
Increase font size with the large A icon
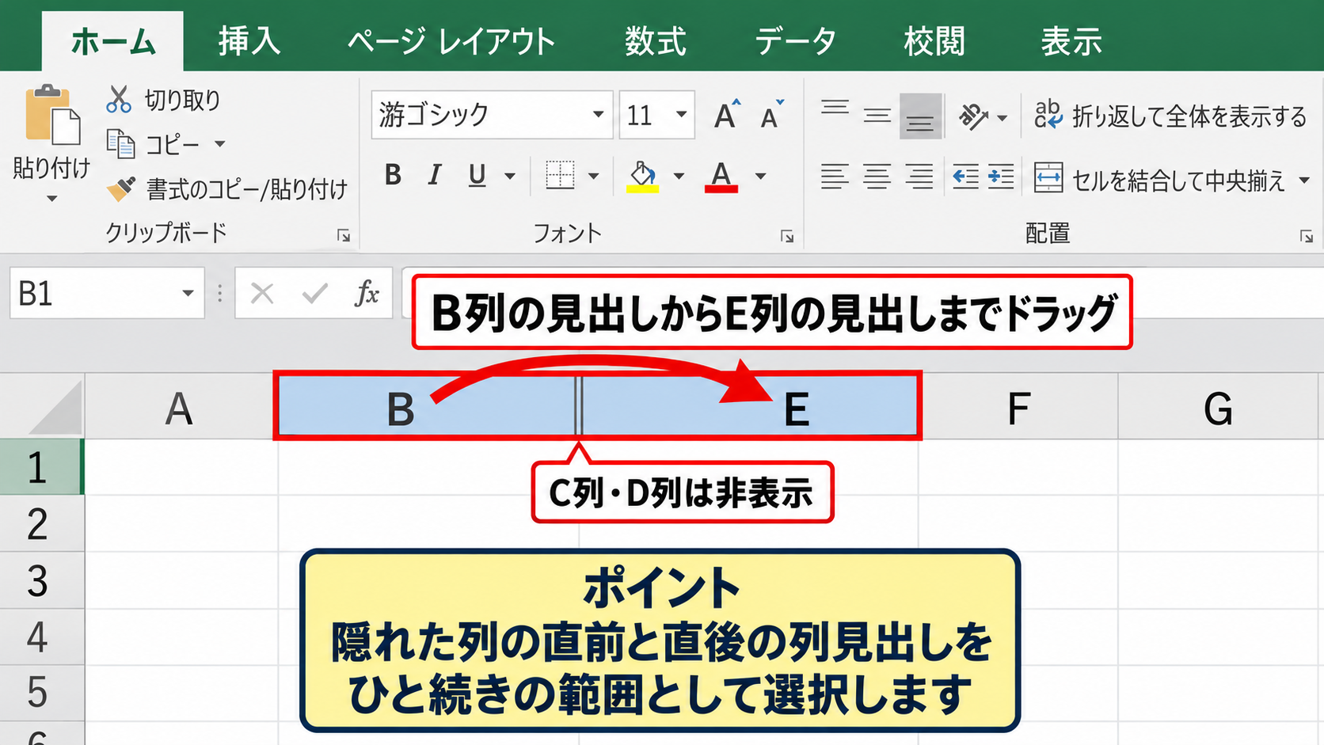(727, 115)
